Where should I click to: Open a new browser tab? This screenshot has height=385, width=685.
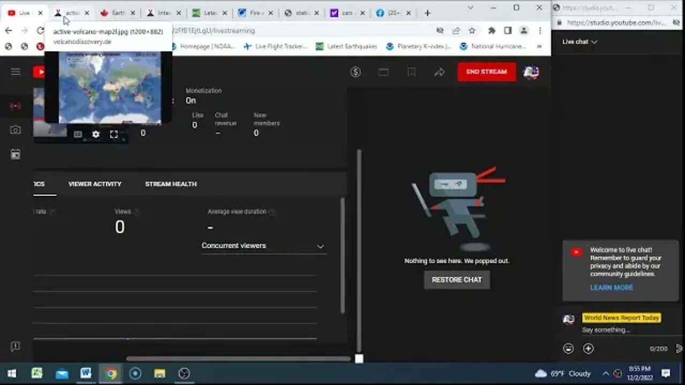pyautogui.click(x=427, y=13)
